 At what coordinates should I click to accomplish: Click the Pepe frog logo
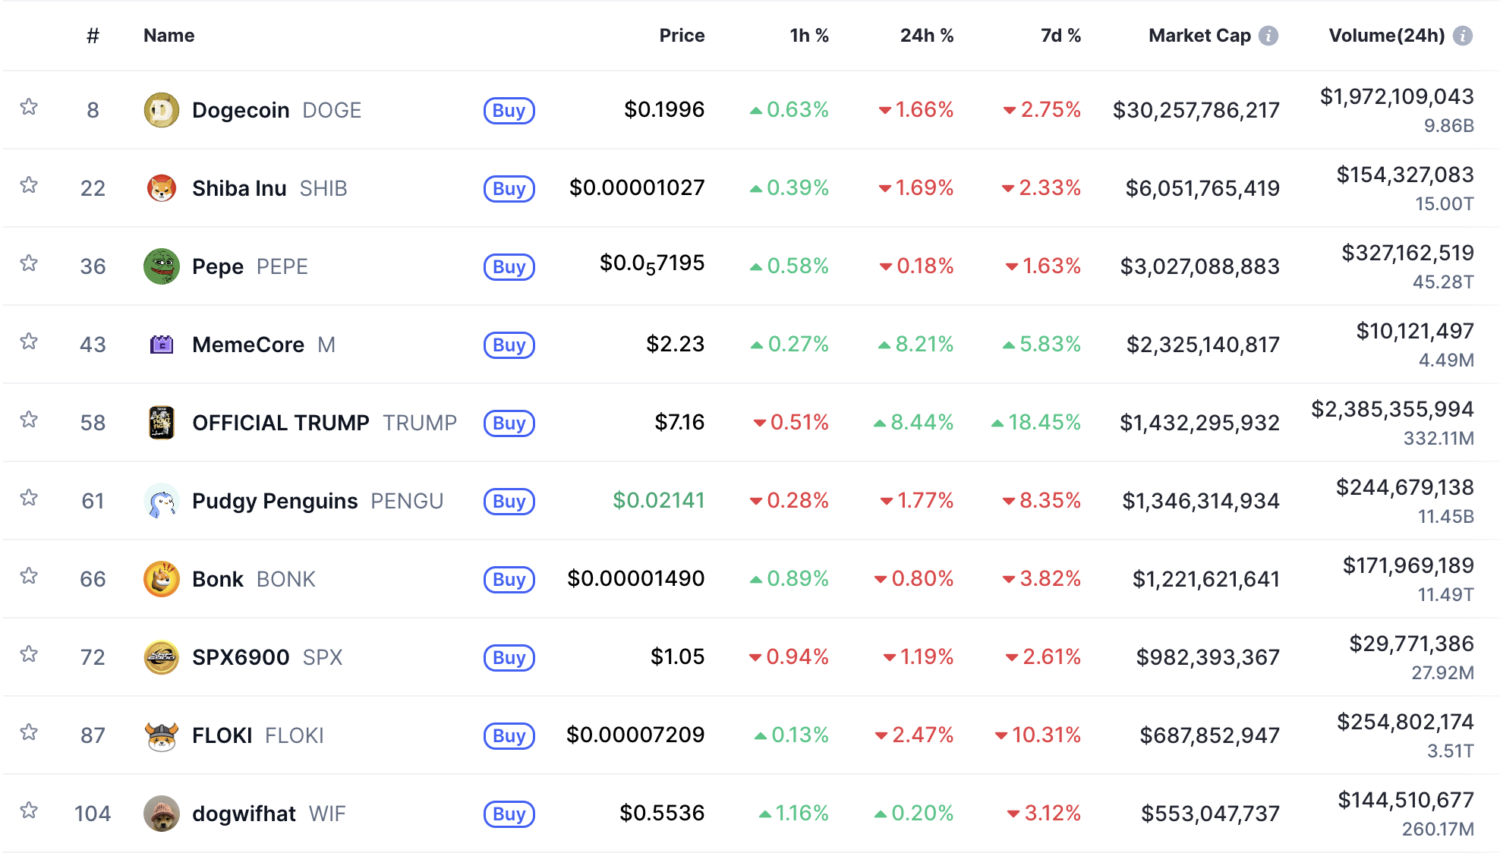tap(161, 266)
